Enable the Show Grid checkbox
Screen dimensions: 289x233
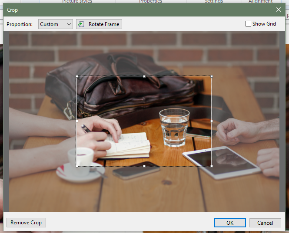tap(249, 24)
